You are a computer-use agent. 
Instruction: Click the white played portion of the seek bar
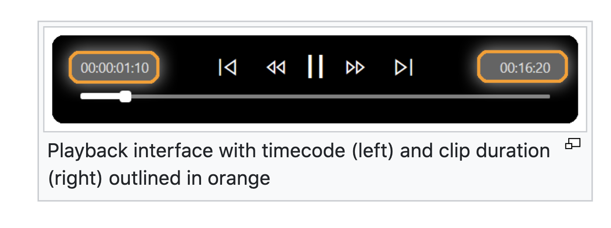click(x=101, y=97)
